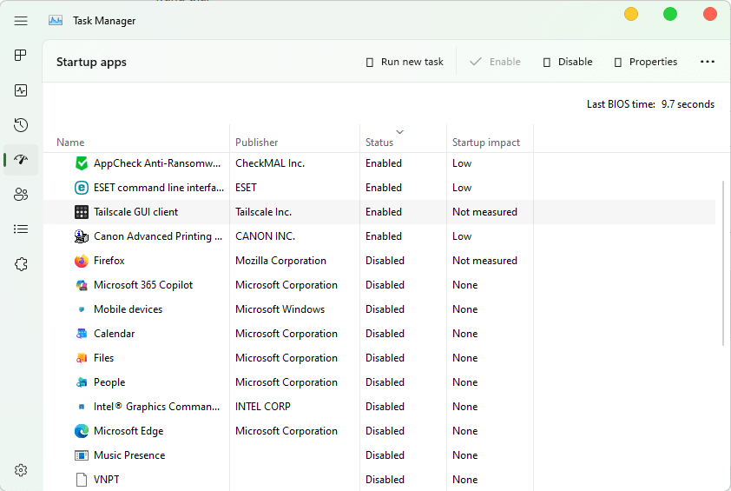
Task: Click the Calendar name text
Action: point(115,333)
